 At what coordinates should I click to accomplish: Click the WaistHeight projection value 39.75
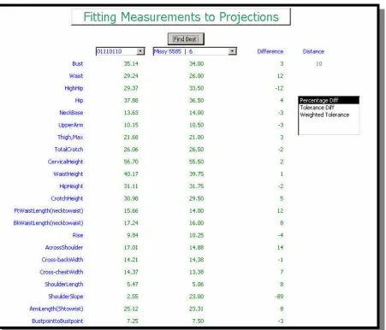pos(197,174)
